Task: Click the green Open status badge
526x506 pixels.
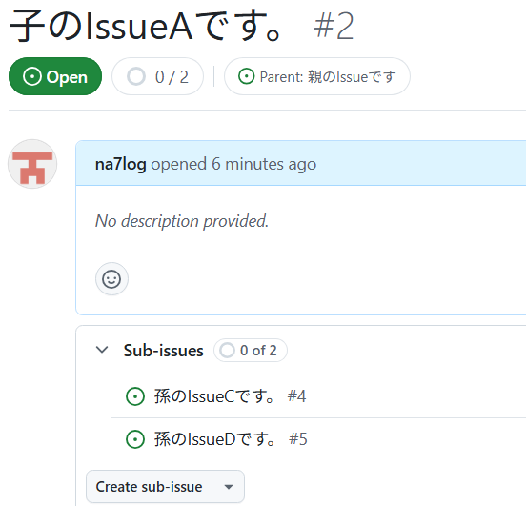Action: tap(55, 76)
